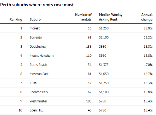Screen dimensions: 156x115
Task: Click the $1,375 rent for Burns Beach
Action: pos(104,65)
